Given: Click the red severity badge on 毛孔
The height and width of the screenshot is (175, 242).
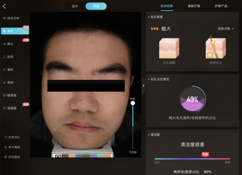Looking at the screenshot, I should (26, 27).
